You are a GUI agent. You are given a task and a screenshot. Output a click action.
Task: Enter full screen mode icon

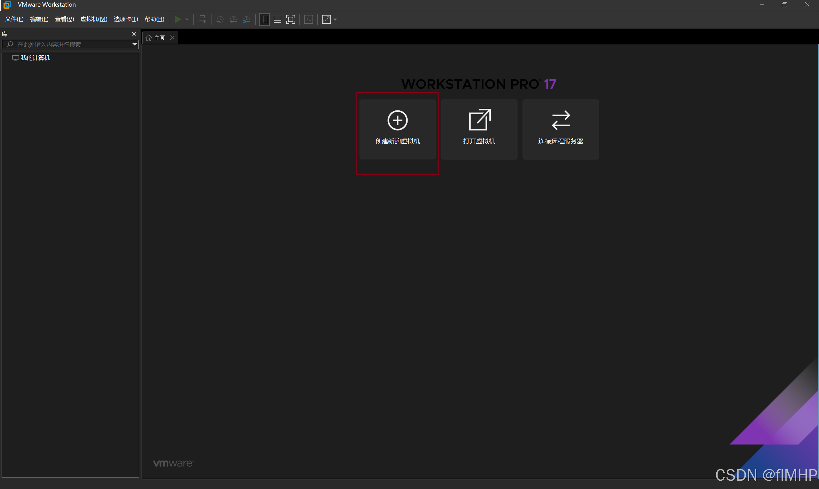290,20
